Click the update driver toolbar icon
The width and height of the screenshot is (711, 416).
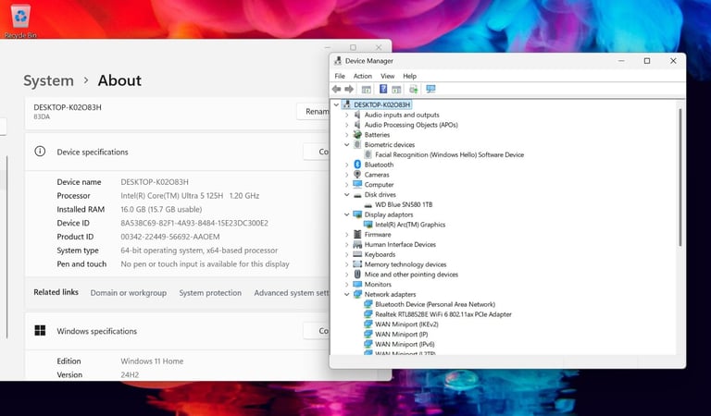coord(413,89)
